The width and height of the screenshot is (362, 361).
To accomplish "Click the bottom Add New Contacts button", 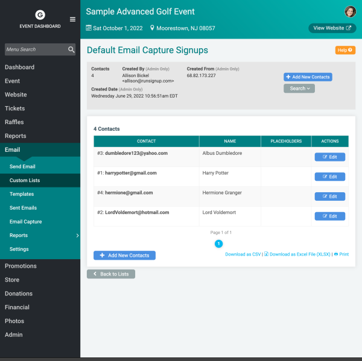I will pos(124,256).
